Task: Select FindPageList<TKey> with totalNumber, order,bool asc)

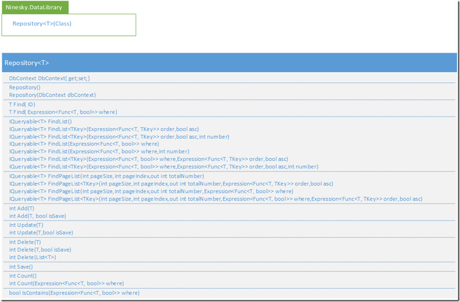Action: (171, 184)
